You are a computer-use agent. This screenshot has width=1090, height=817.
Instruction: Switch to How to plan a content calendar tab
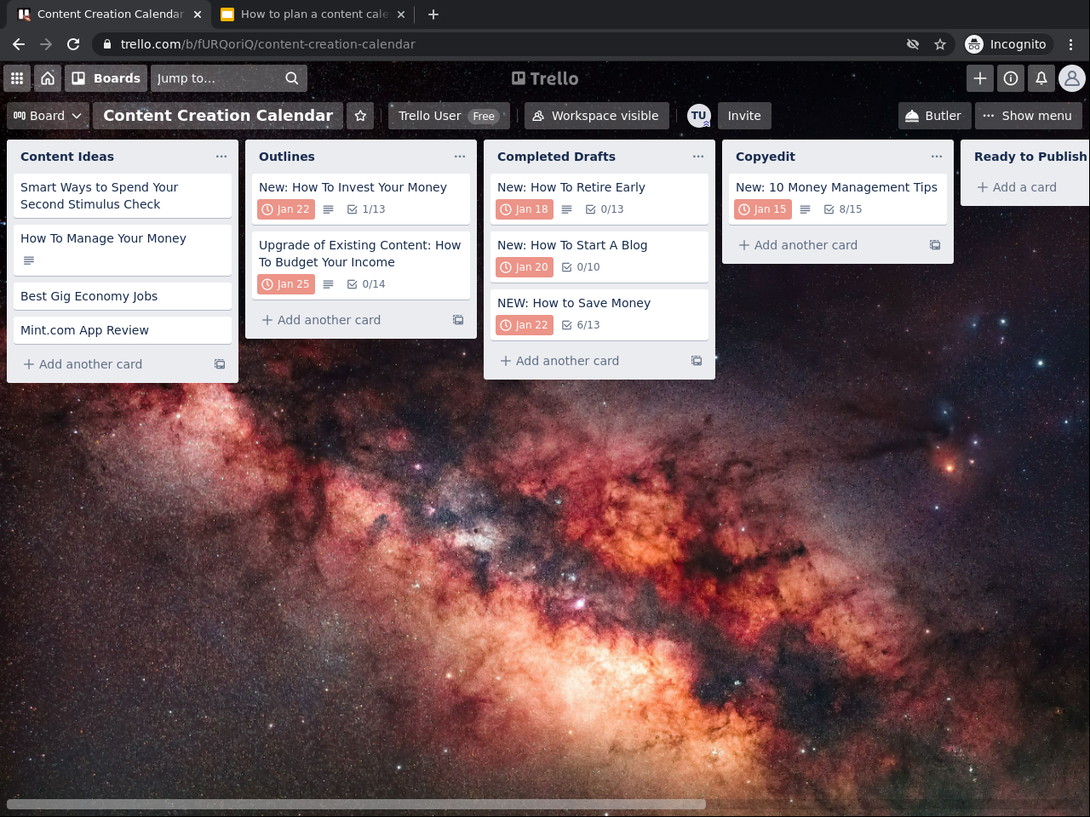(x=313, y=14)
